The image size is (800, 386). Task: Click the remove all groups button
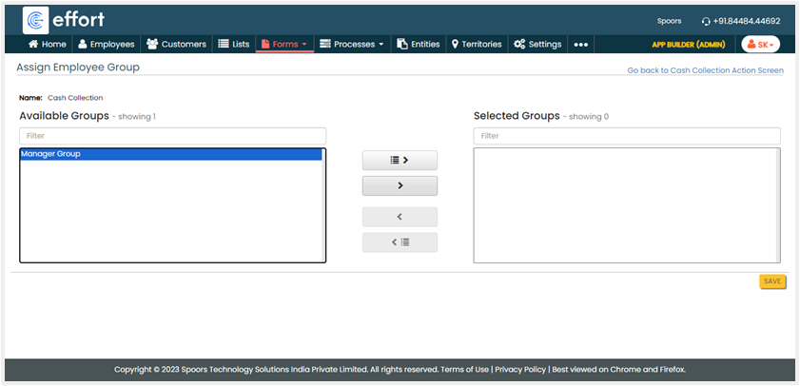[x=400, y=242]
